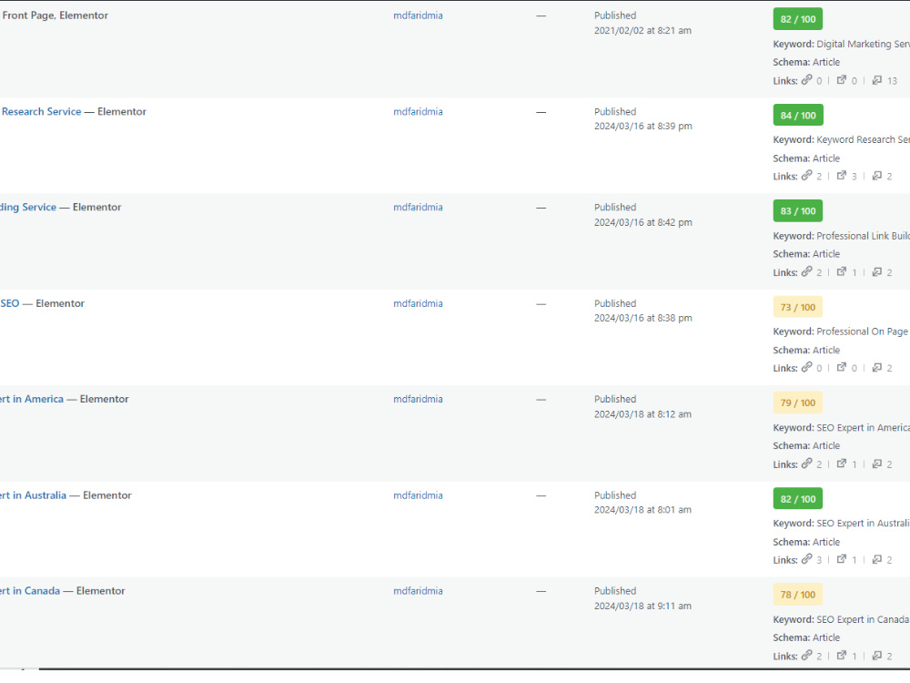Click external links icon in Front Page row

pos(842,80)
